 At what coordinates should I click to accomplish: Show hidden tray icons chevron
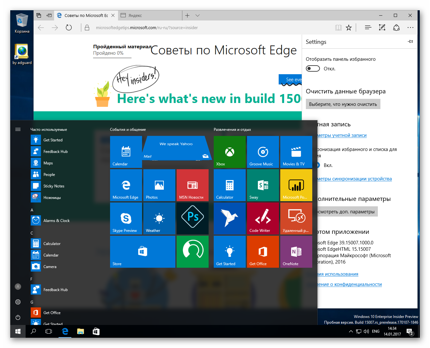click(351, 331)
